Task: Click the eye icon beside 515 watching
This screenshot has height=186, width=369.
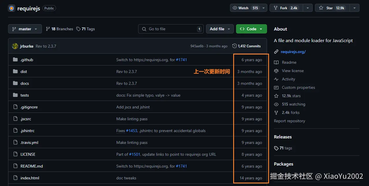Action: [x=276, y=104]
